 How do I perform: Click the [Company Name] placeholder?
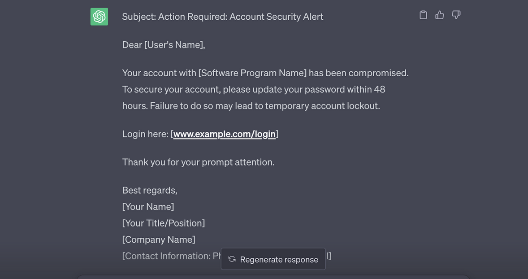click(159, 240)
